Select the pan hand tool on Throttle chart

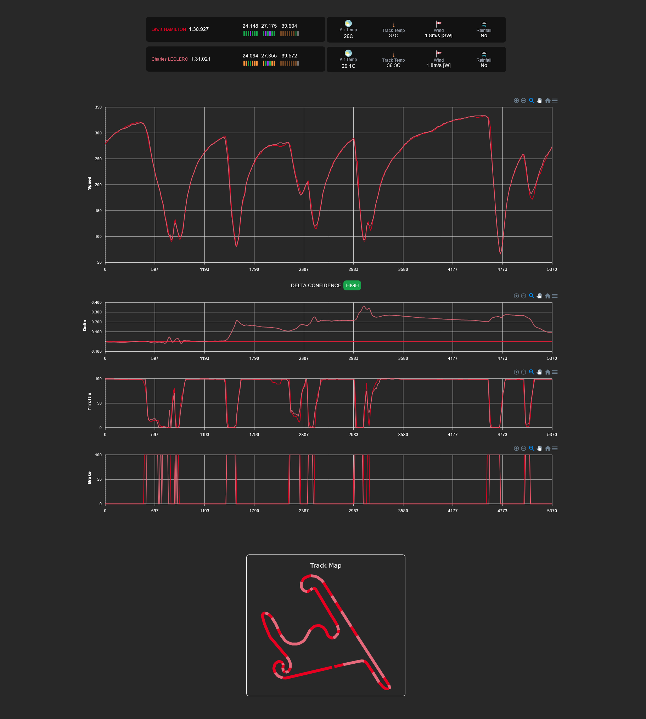539,372
